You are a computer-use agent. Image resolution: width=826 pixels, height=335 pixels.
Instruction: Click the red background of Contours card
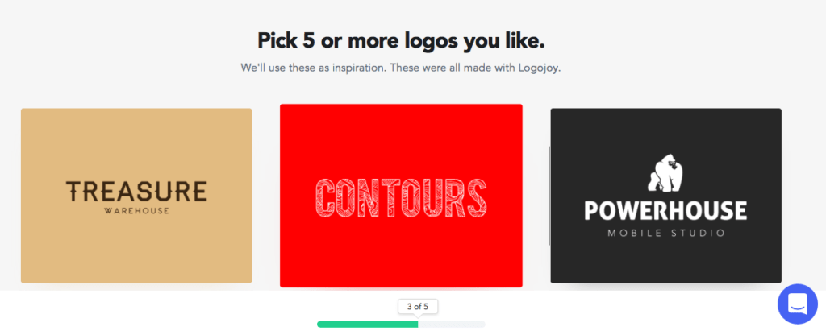[x=401, y=252]
